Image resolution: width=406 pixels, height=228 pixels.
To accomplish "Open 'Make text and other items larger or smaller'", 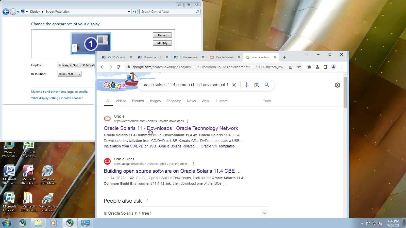I will point(60,92).
